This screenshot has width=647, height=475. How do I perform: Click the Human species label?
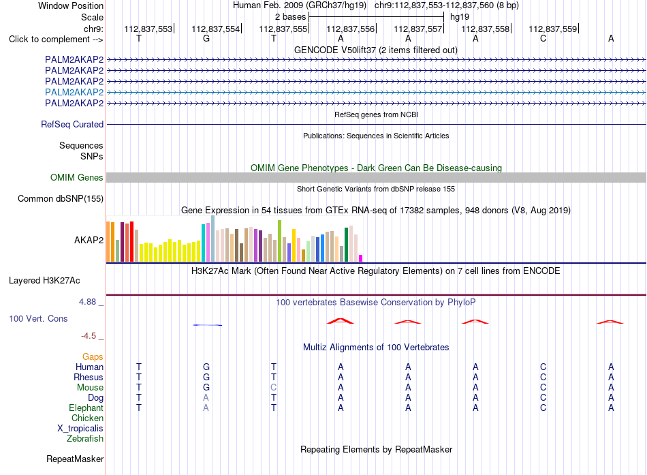pyautogui.click(x=89, y=367)
